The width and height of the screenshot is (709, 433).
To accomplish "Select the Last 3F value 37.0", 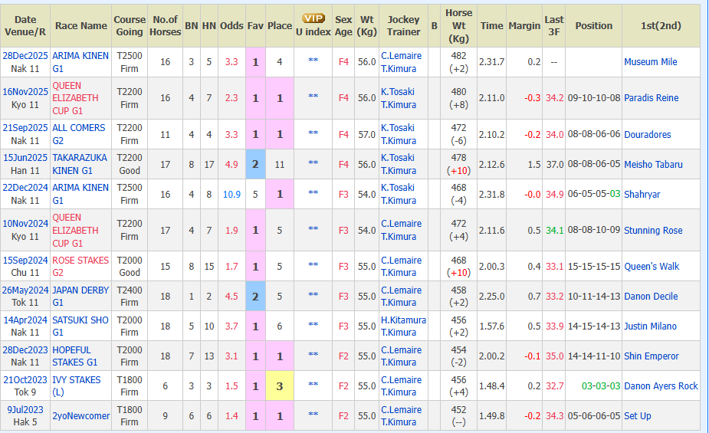I will (x=554, y=165).
